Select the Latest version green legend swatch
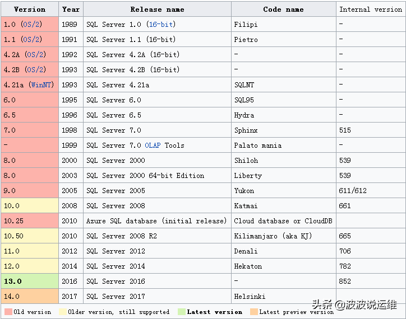The image size is (406, 319). tap(182, 312)
